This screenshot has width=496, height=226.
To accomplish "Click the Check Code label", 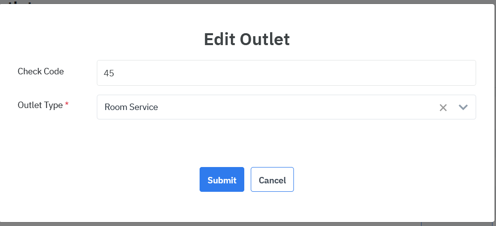I will [x=41, y=71].
